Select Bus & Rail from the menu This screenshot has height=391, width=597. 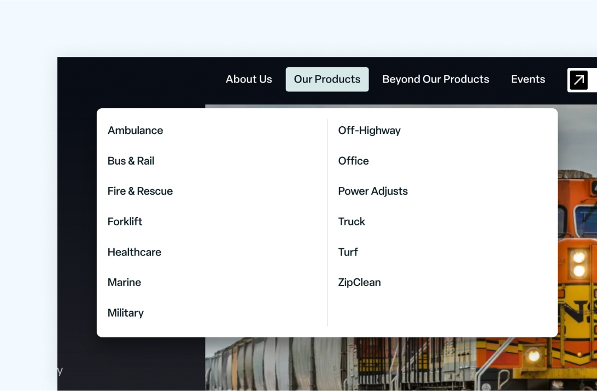[x=131, y=161]
